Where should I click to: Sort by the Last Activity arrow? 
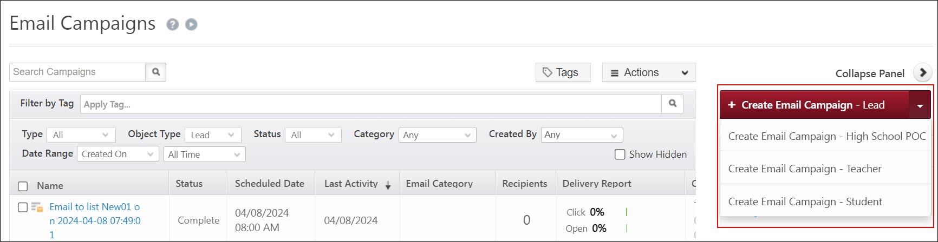click(x=388, y=185)
